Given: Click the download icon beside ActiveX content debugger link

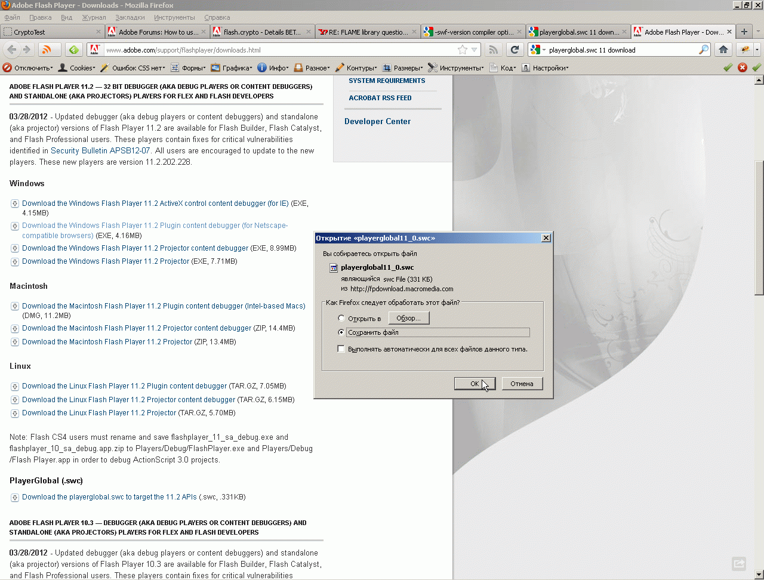Looking at the screenshot, I should (14, 203).
